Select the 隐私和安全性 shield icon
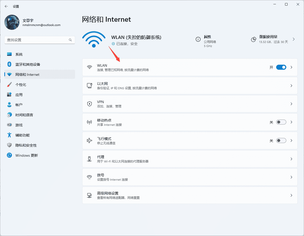Image resolution: width=304 pixels, height=236 pixels. [x=9, y=145]
